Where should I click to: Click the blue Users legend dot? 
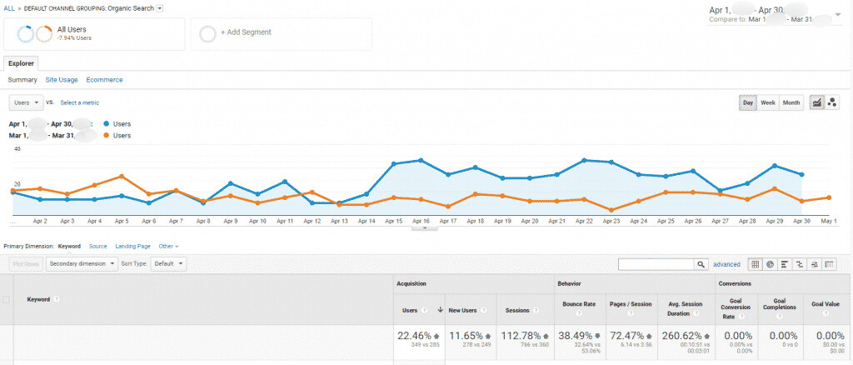[x=105, y=123]
